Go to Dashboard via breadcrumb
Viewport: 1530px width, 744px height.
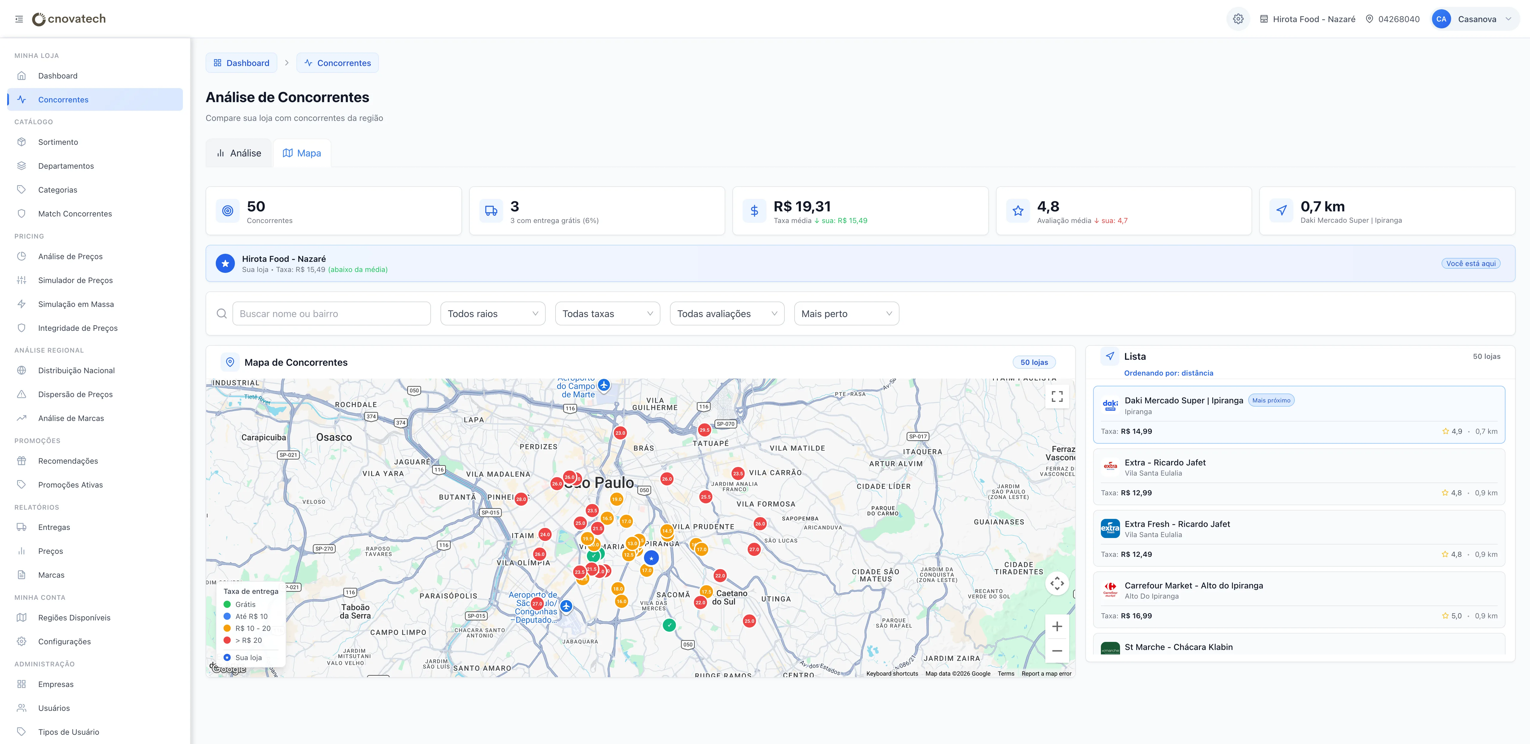[241, 63]
